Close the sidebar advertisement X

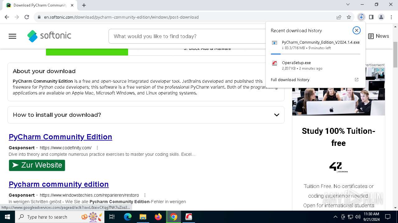(x=382, y=70)
